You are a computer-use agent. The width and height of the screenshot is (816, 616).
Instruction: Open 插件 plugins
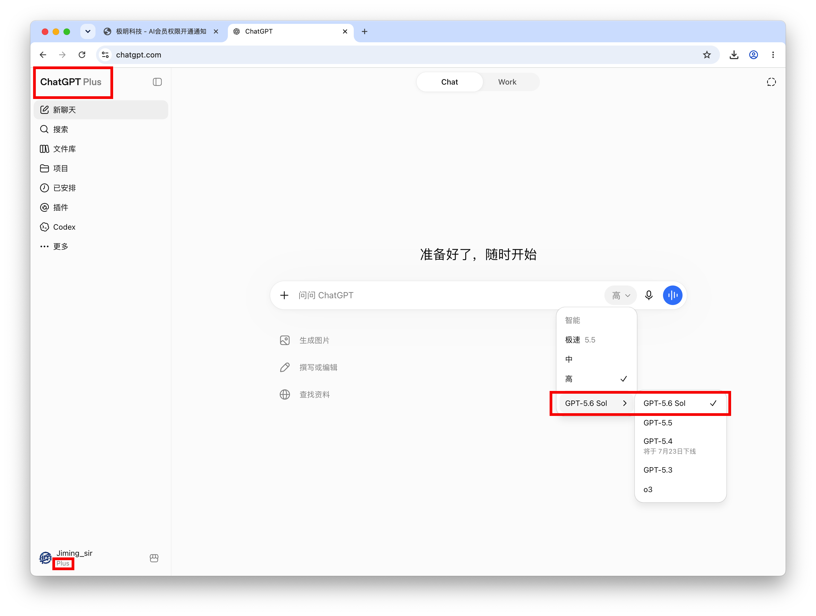pos(101,207)
